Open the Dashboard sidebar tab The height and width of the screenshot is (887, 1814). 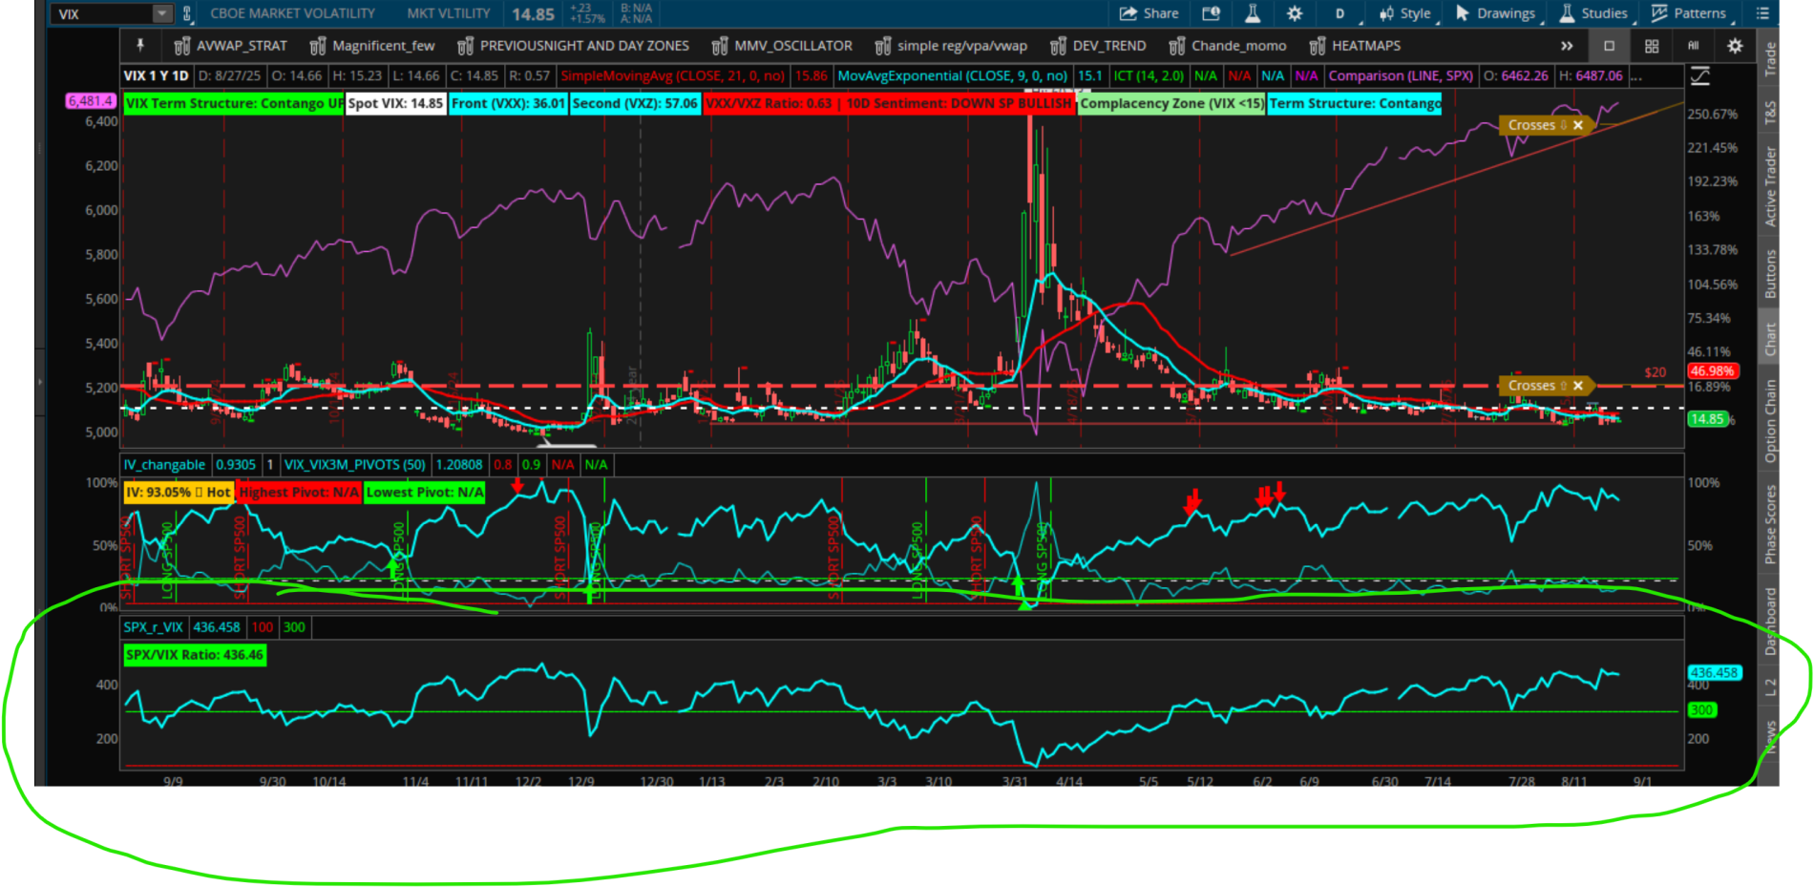(1769, 621)
